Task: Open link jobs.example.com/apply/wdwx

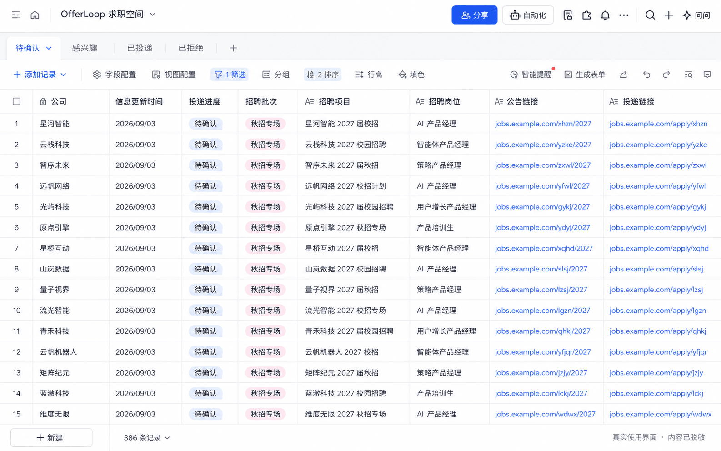Action: (x=660, y=414)
